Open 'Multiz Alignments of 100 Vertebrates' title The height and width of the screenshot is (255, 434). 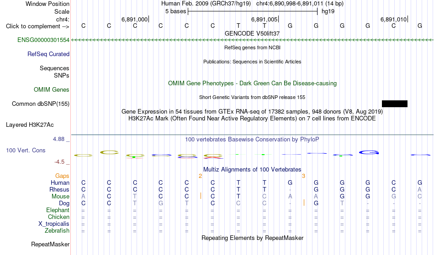[x=252, y=169]
